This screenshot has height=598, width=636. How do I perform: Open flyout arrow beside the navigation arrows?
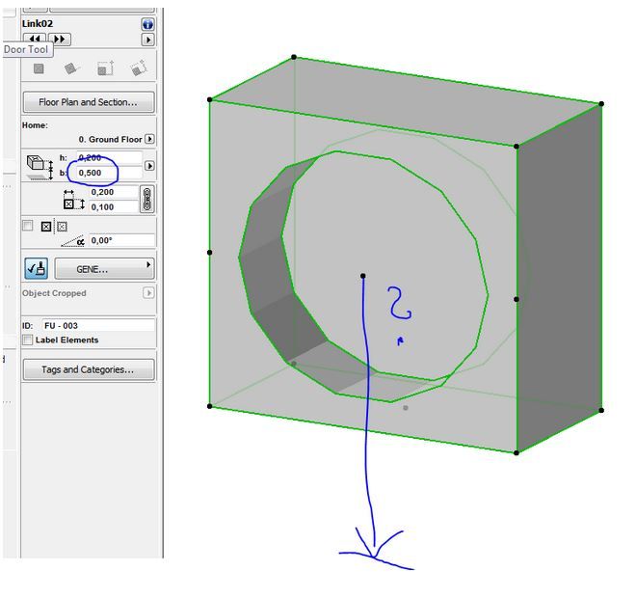[147, 40]
